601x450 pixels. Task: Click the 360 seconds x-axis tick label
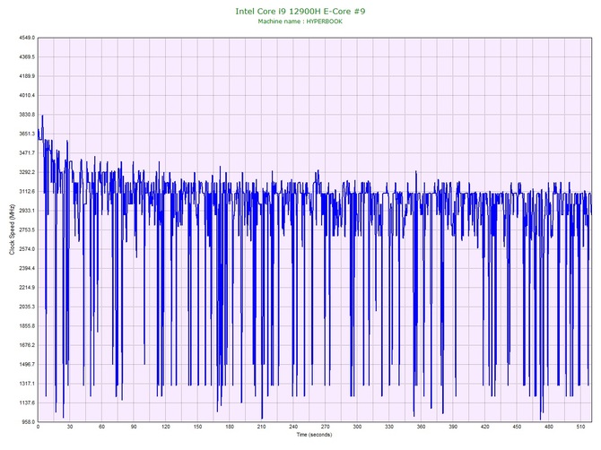[421, 427]
